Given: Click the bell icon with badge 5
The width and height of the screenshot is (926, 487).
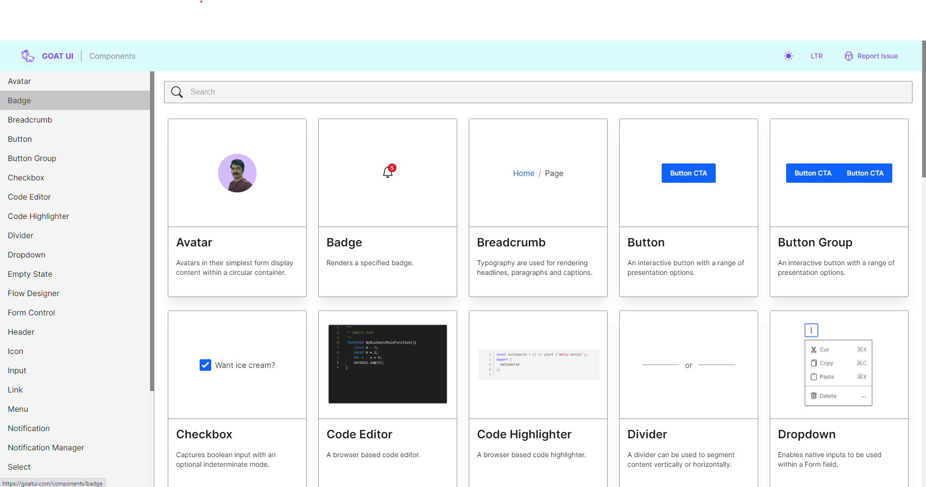Looking at the screenshot, I should [387, 173].
